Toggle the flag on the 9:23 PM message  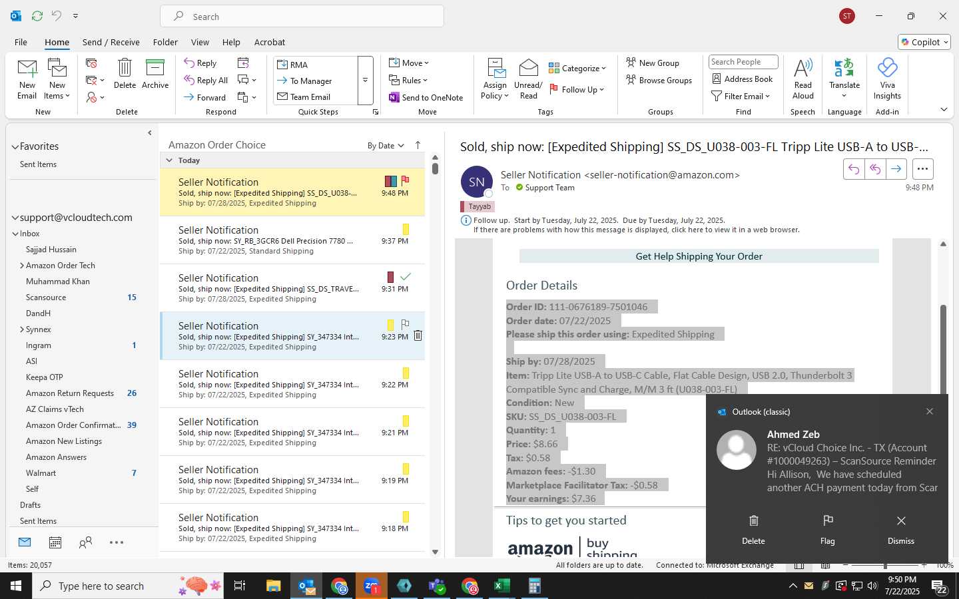pyautogui.click(x=406, y=324)
